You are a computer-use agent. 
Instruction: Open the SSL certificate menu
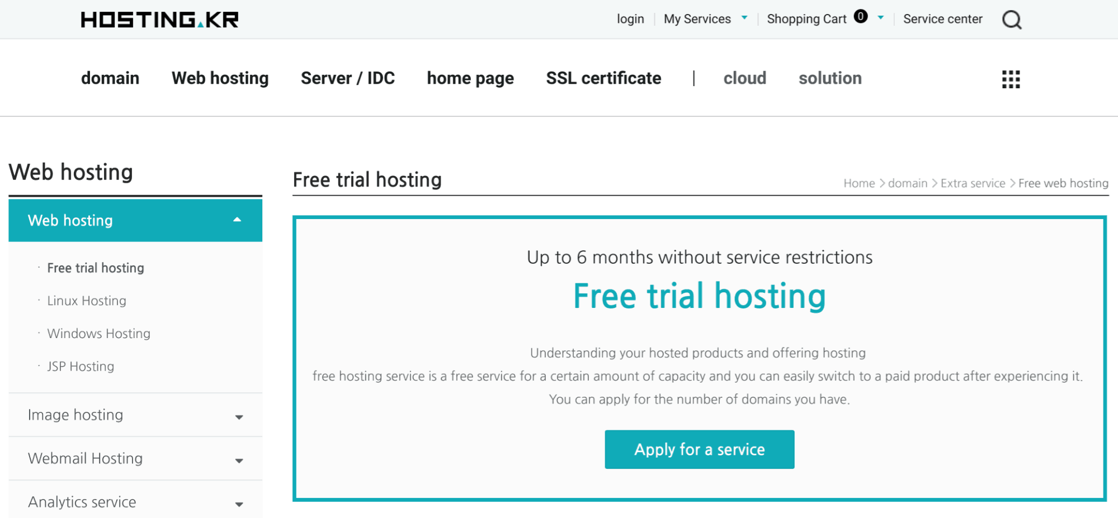[603, 78]
